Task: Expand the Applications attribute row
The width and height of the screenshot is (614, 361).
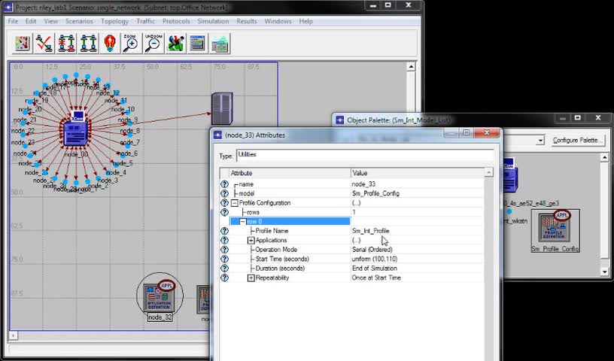Action: click(251, 241)
